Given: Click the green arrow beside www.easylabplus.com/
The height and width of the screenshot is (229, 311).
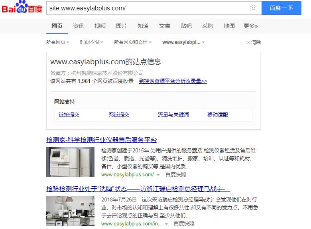Looking at the screenshot, I should [158, 175].
